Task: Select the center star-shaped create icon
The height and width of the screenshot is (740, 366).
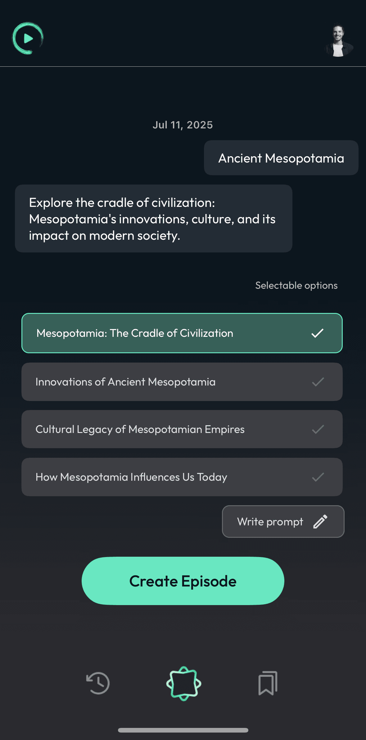Action: pyautogui.click(x=183, y=684)
